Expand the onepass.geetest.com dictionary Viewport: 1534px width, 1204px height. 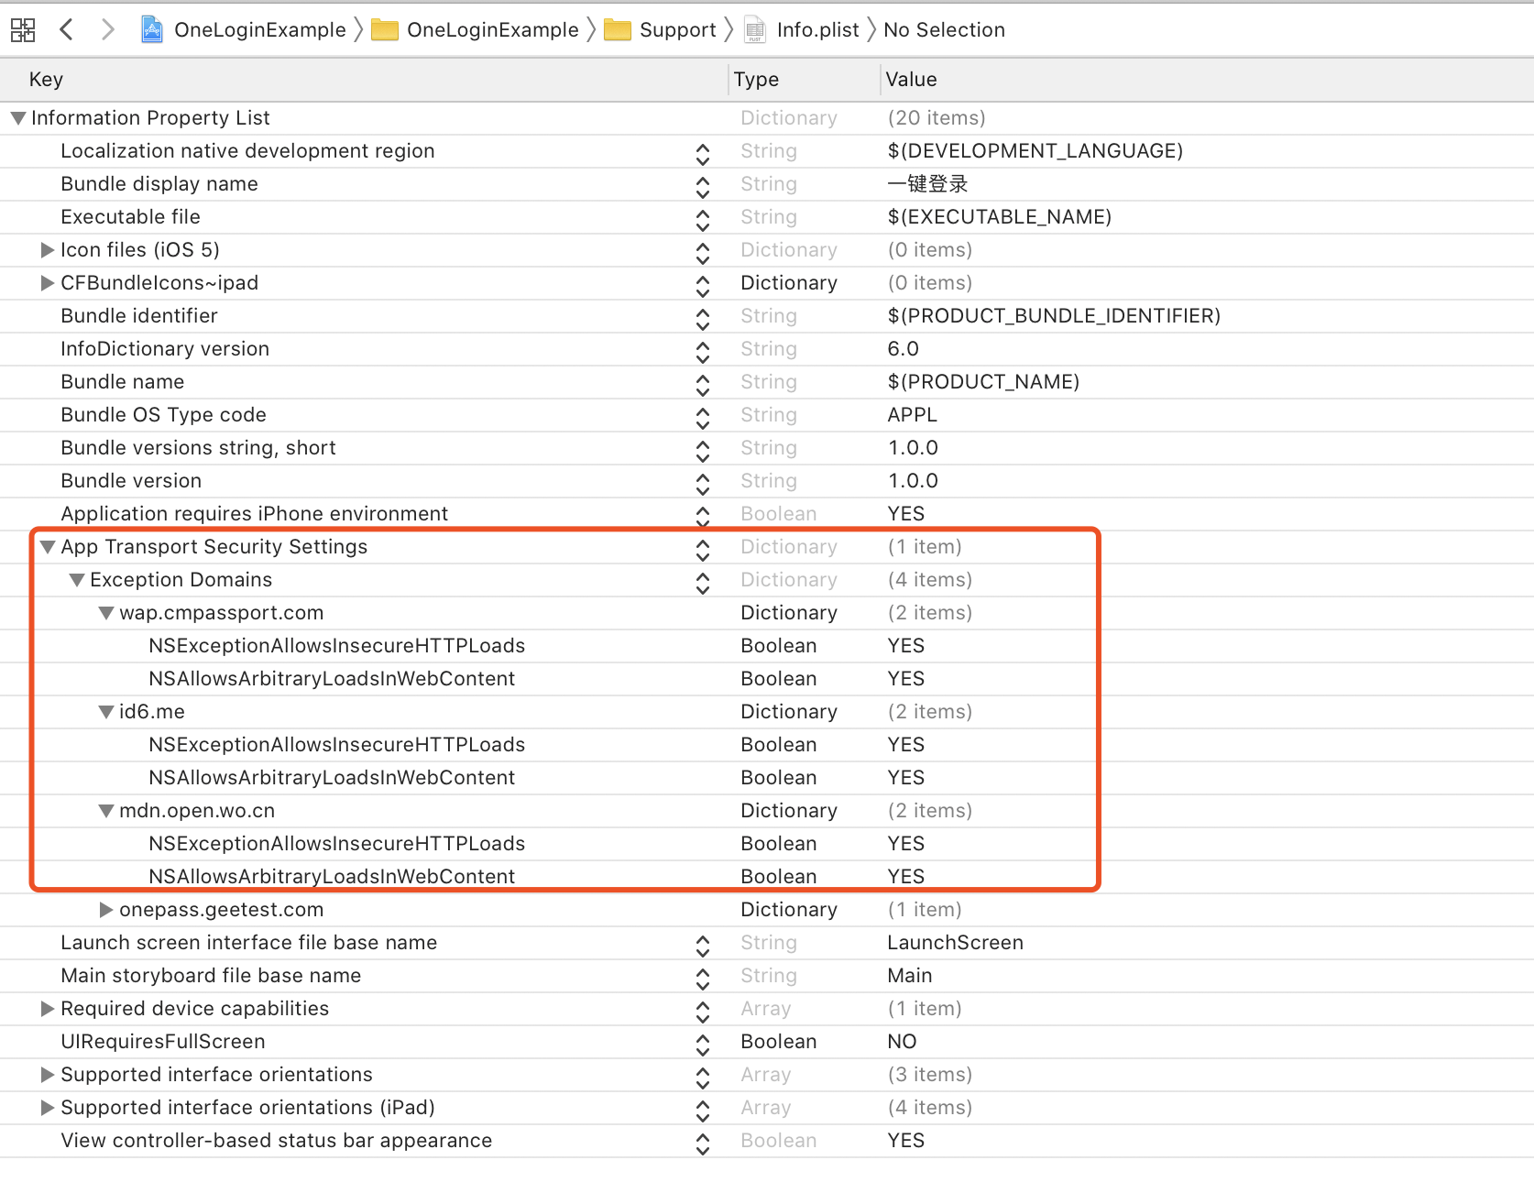(x=106, y=910)
